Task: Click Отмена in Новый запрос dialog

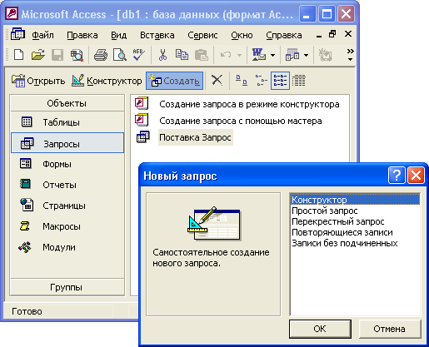Action: (x=389, y=329)
